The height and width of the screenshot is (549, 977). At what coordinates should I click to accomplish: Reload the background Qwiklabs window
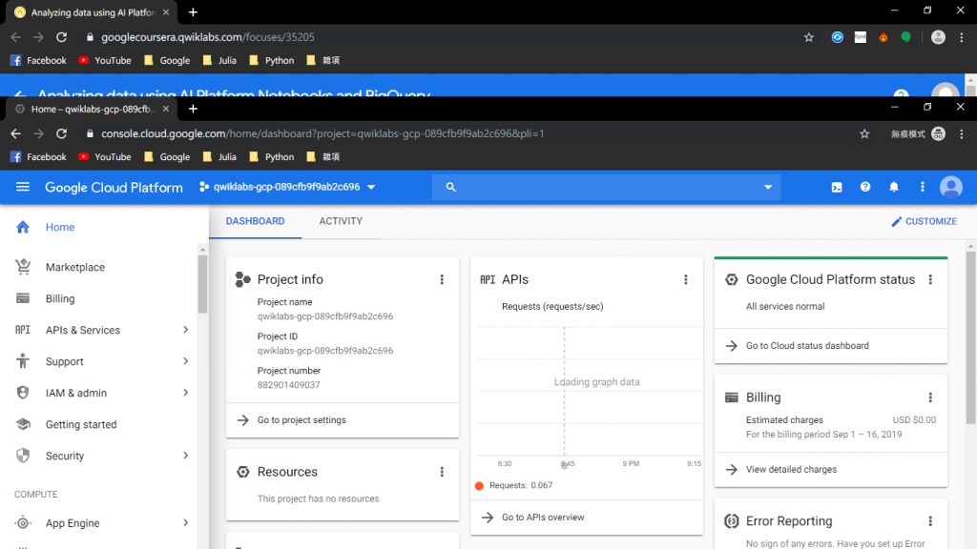pyautogui.click(x=61, y=37)
